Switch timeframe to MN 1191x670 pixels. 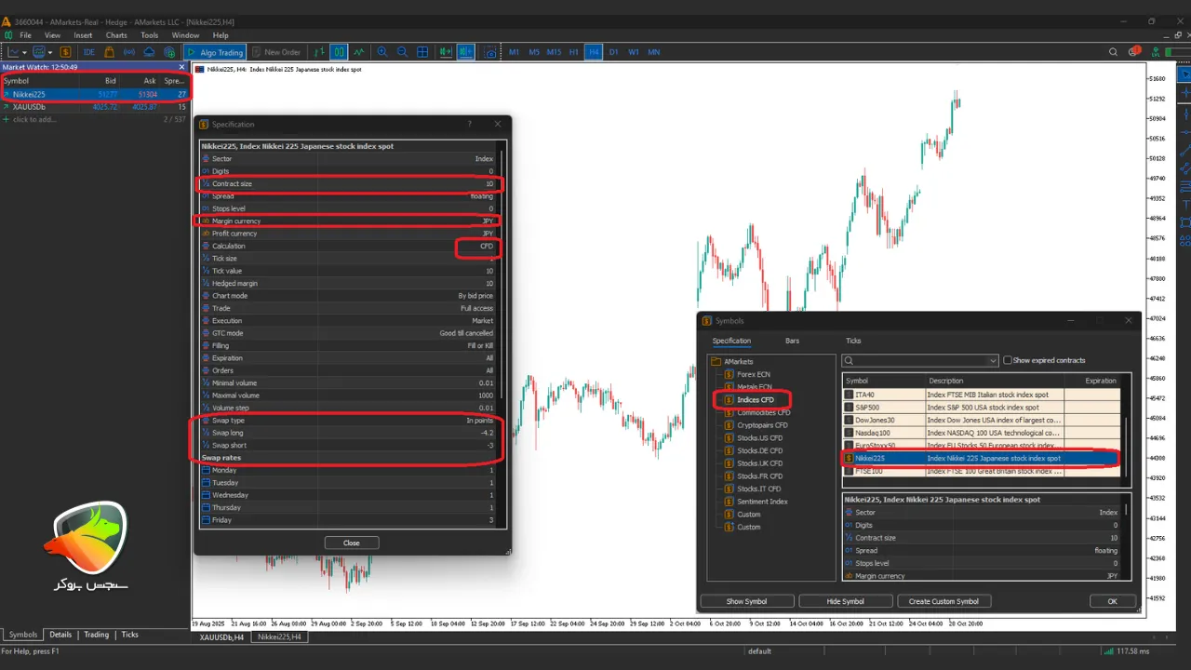[654, 52]
